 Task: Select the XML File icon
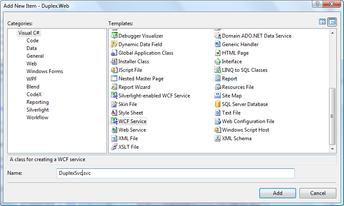click(x=114, y=138)
